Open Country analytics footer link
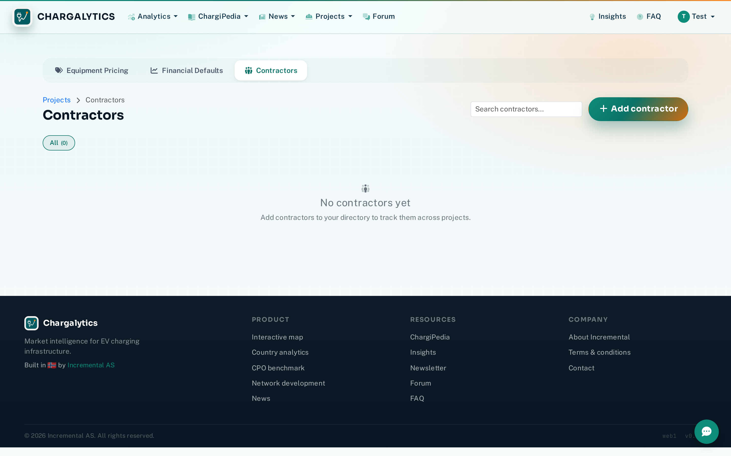This screenshot has height=456, width=731. point(280,352)
